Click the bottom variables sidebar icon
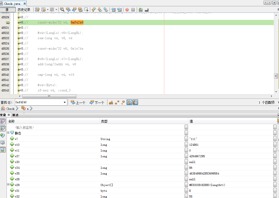 [3, 150]
